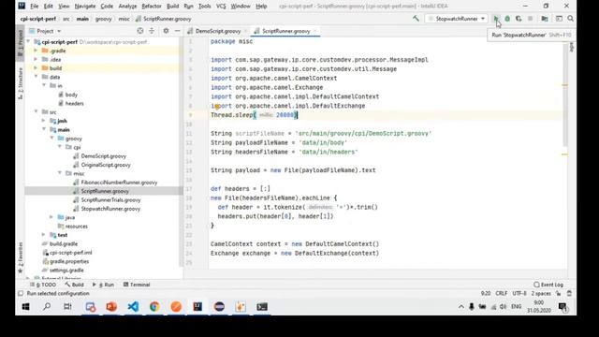Open the action center notification icon
This screenshot has height=337, width=599.
562,306
